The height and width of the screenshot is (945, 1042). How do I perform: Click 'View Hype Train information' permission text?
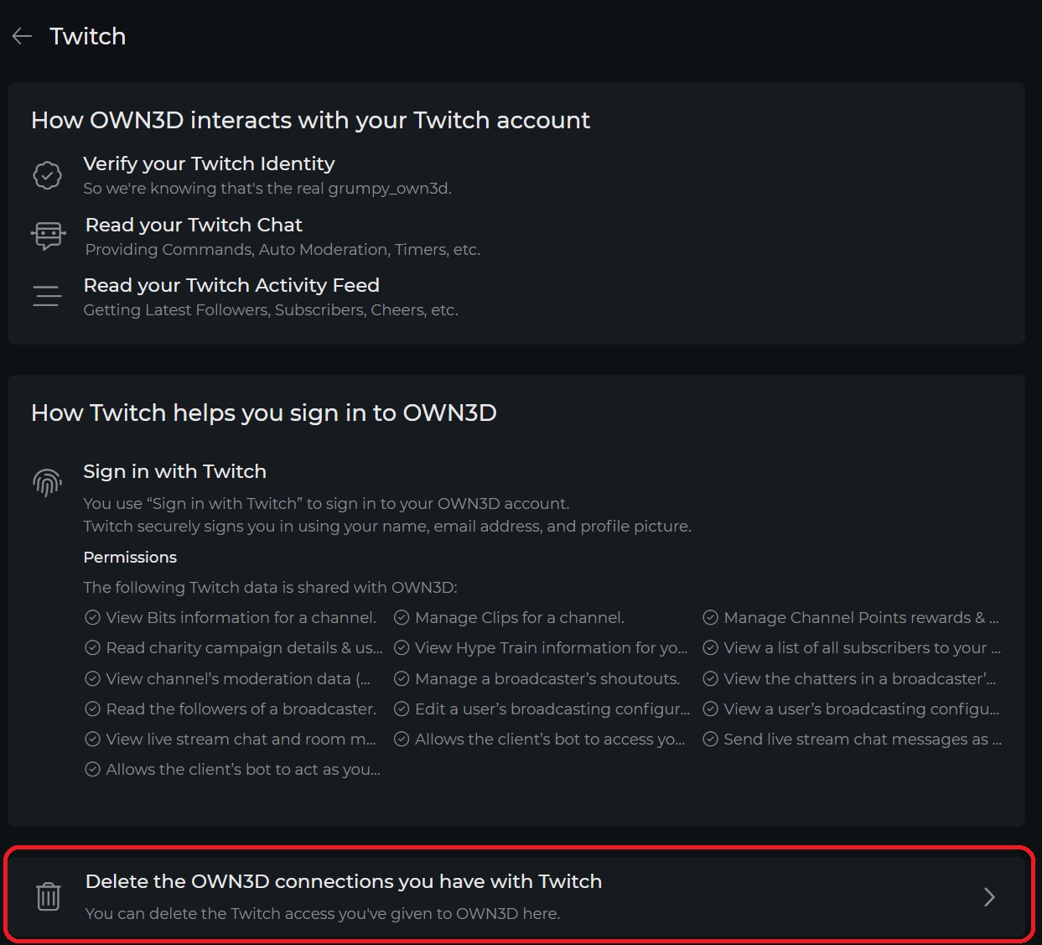pos(551,648)
